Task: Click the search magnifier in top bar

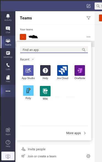Action: click(98, 6)
